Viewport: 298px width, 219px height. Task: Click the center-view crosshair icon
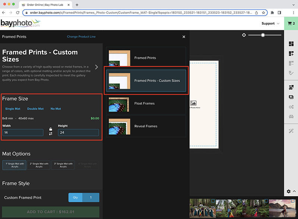coord(244,35)
